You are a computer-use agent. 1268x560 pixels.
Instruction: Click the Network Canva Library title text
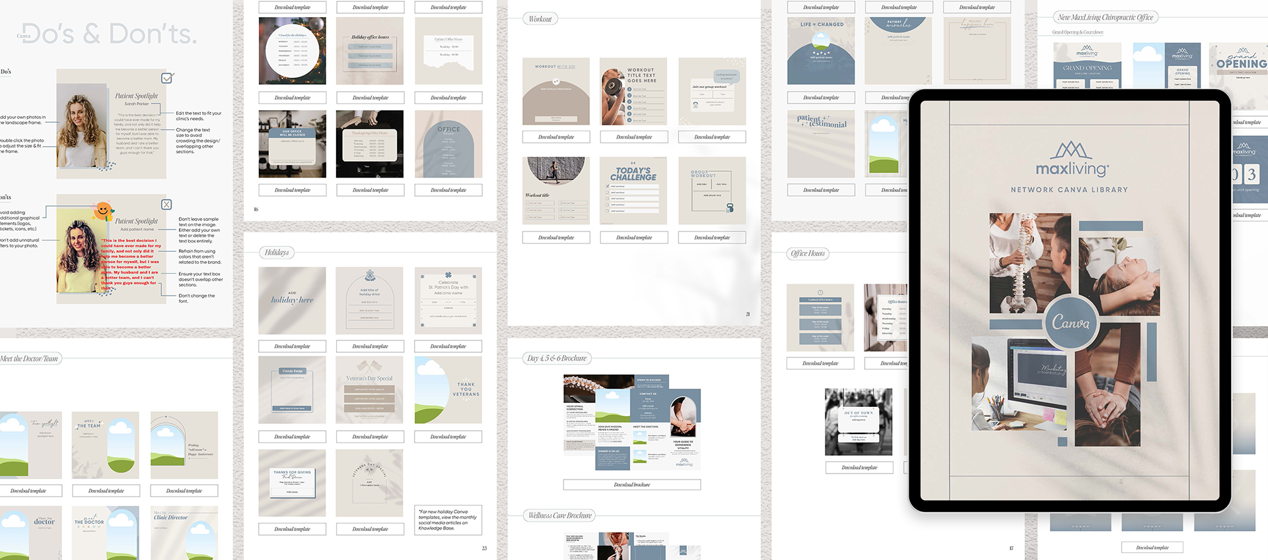1069,190
